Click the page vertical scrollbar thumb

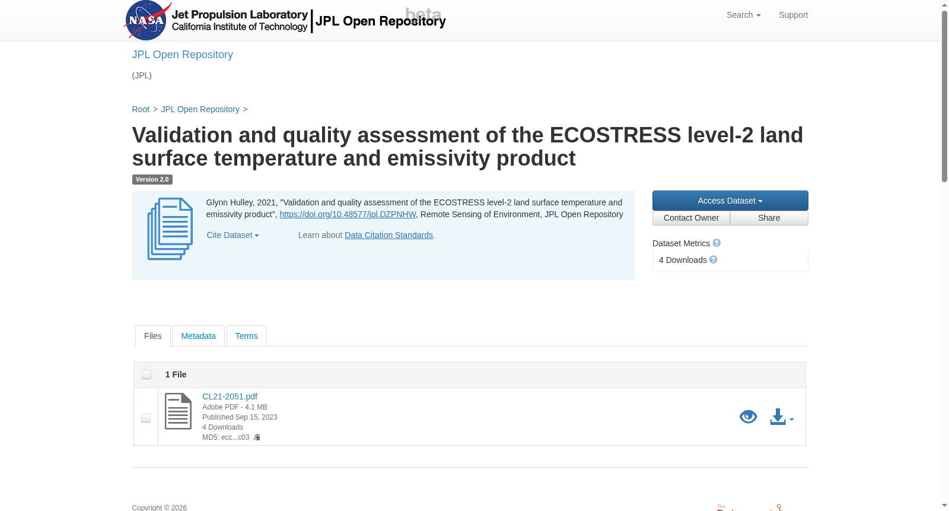[944, 96]
